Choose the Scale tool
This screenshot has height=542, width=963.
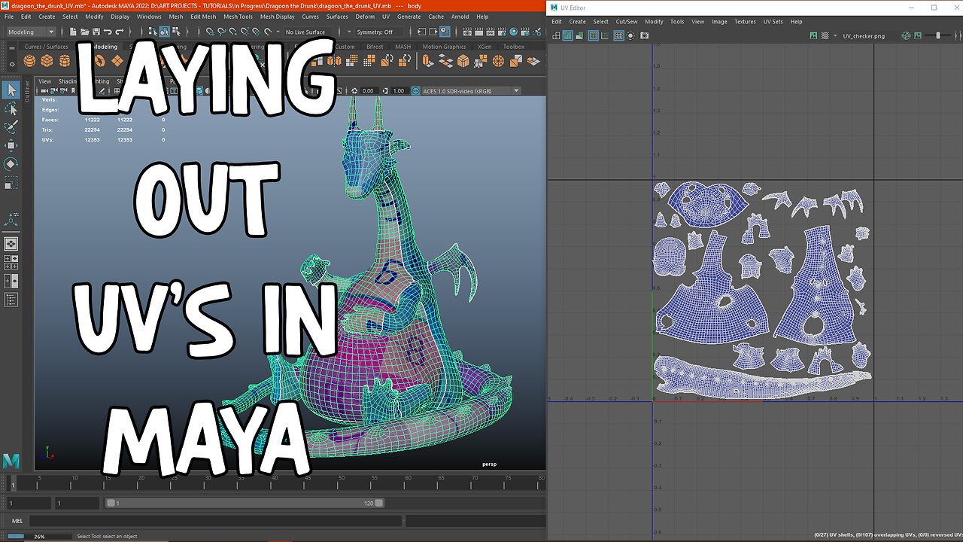[x=11, y=183]
